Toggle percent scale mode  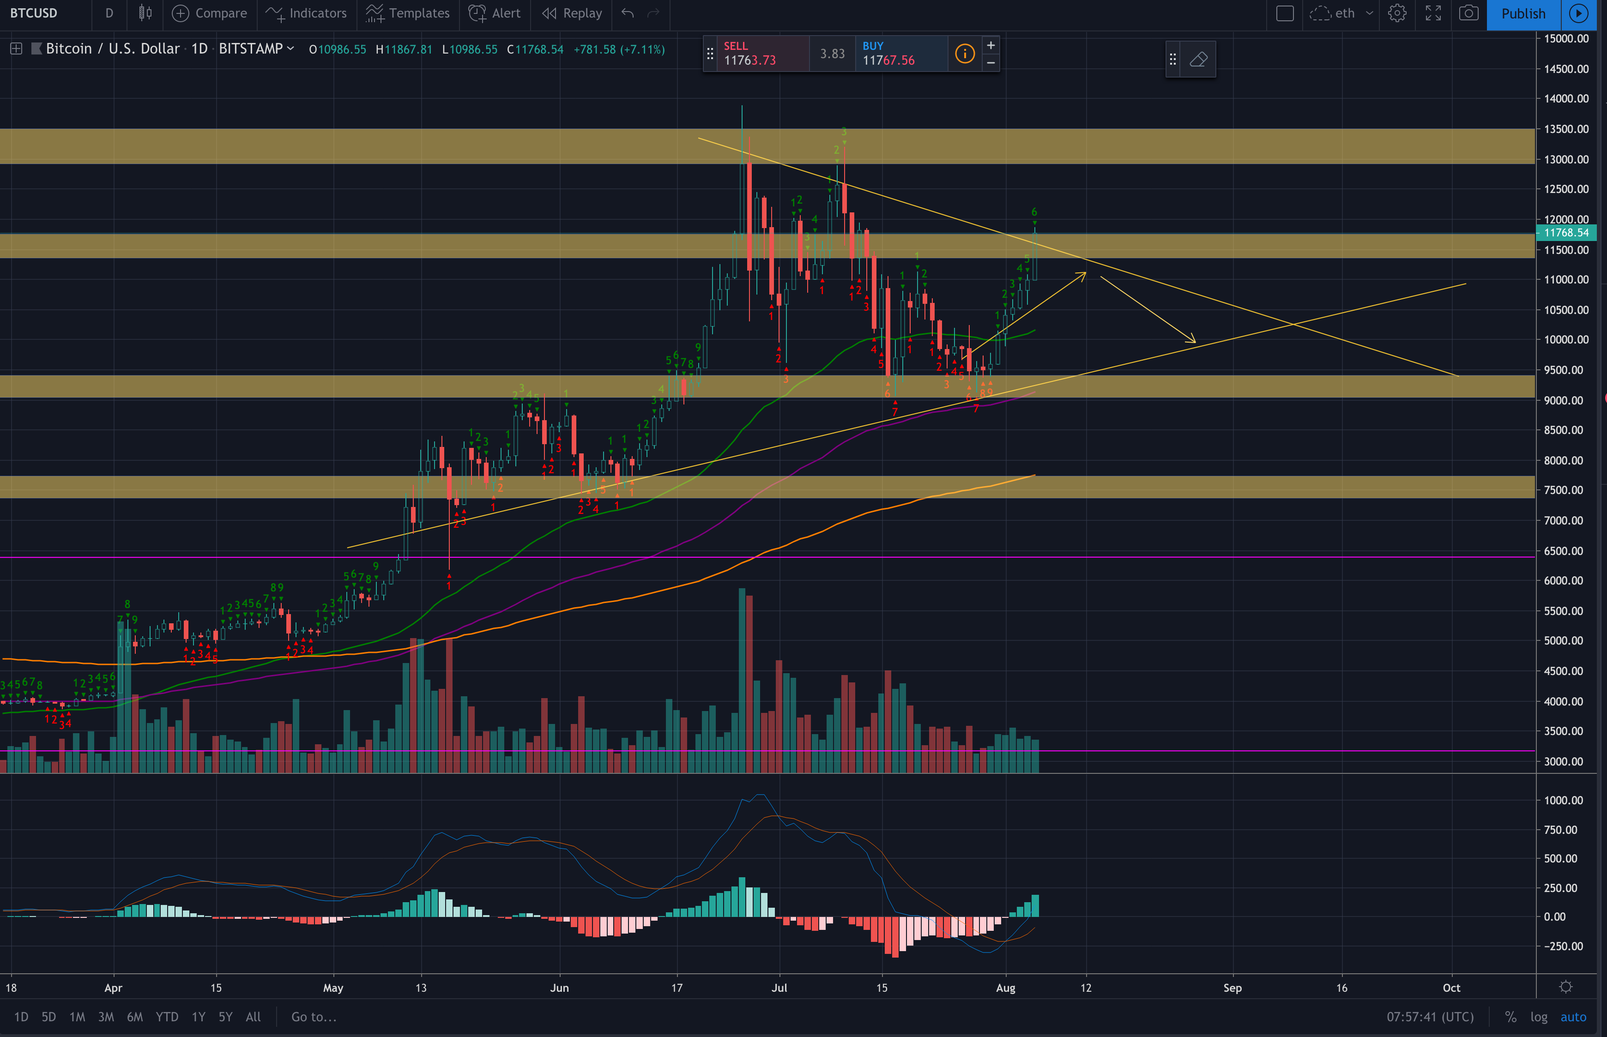coord(1510,1017)
